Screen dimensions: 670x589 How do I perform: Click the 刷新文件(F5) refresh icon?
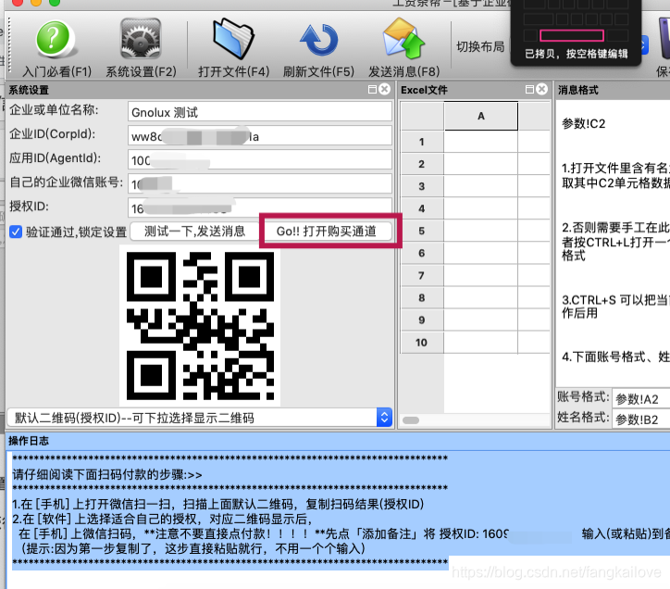point(318,40)
